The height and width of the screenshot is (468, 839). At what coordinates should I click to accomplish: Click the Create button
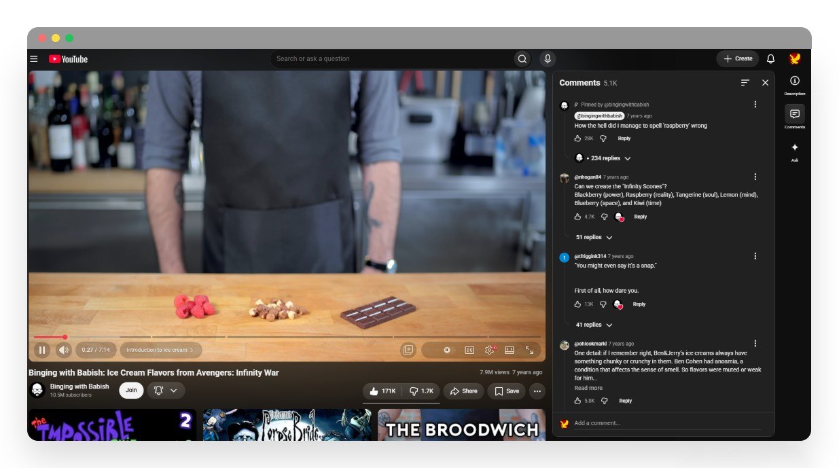pyautogui.click(x=738, y=59)
